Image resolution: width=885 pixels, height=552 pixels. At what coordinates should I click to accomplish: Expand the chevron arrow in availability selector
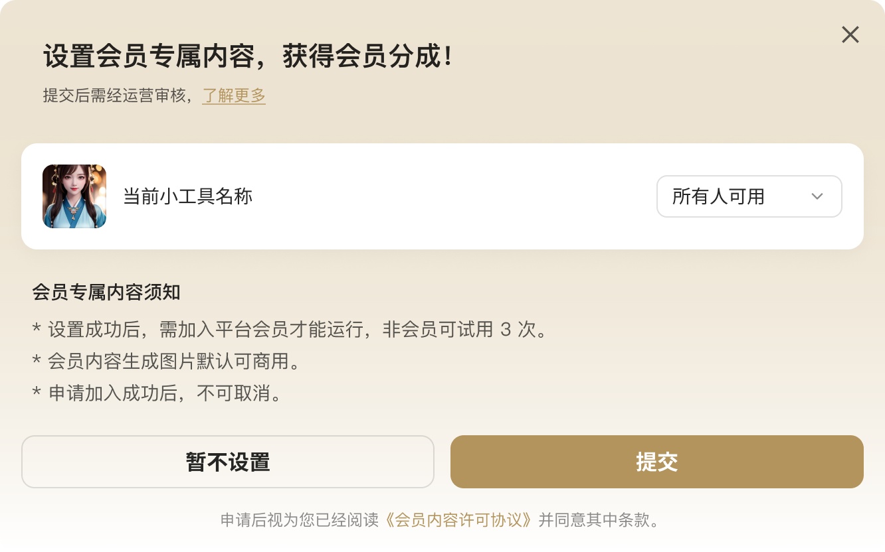tap(817, 196)
